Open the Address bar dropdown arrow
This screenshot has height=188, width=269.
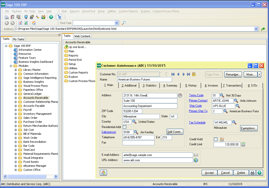click(256, 29)
